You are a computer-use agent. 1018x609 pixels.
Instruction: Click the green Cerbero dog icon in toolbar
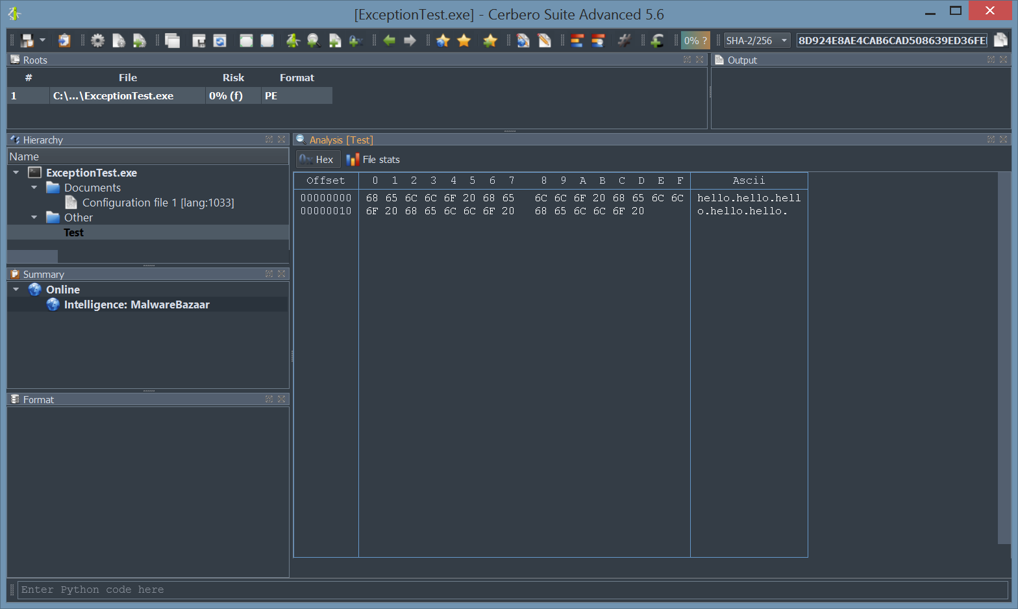293,40
